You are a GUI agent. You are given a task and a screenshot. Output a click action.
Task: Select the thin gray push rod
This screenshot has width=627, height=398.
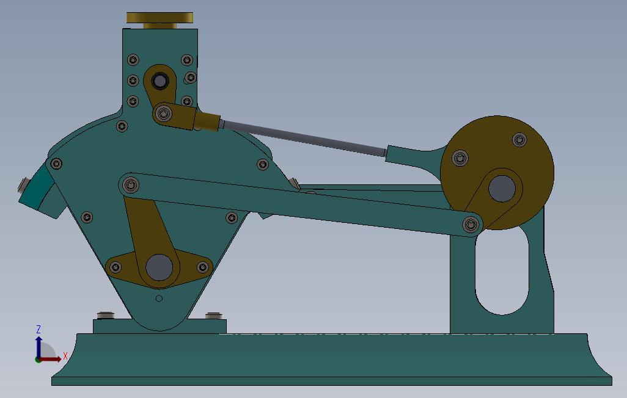coord(303,137)
